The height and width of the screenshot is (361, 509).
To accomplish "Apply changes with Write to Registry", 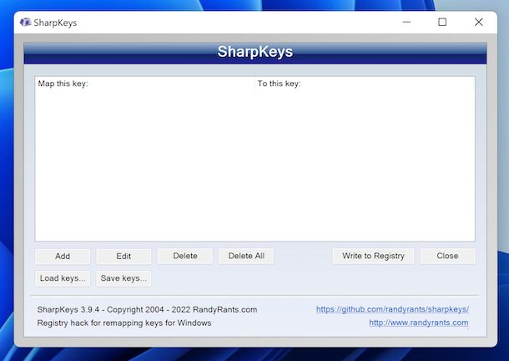I will click(x=373, y=256).
